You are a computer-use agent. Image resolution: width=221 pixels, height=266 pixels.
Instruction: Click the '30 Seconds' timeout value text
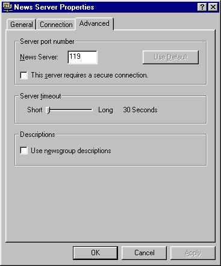pyautogui.click(x=140, y=110)
